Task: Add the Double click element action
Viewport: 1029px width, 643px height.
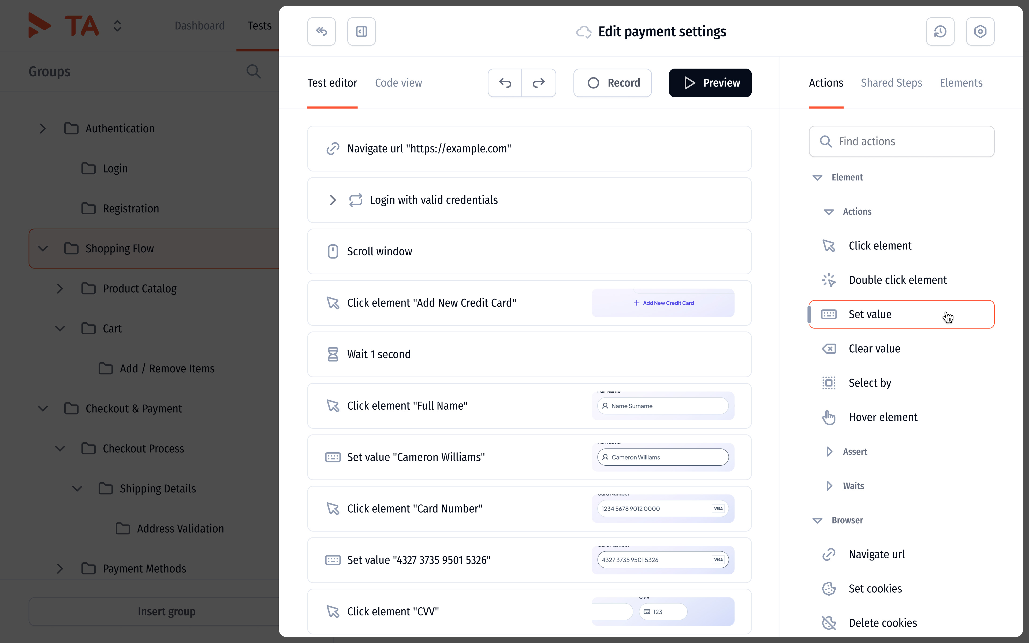Action: tap(901, 280)
